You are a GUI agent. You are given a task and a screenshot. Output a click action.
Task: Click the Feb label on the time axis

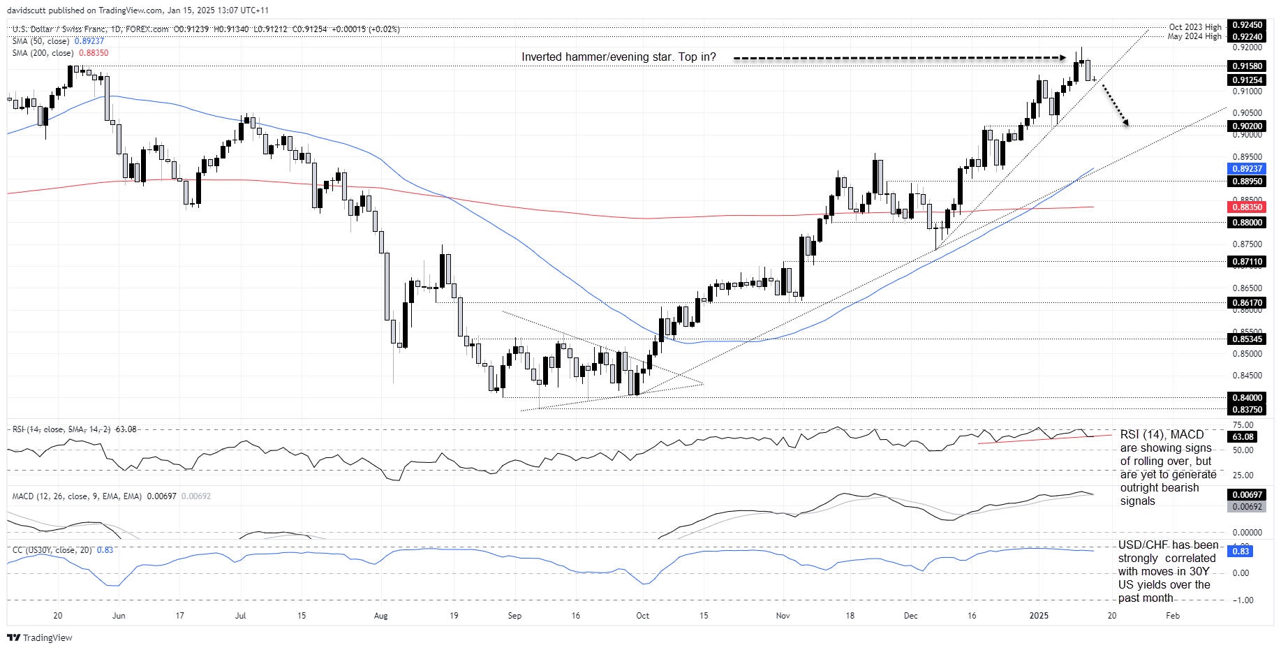click(1173, 616)
